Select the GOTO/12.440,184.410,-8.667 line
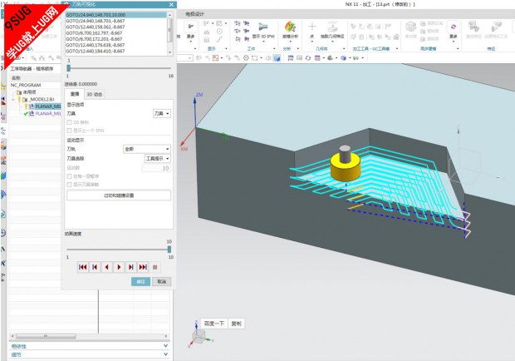515x361 pixels. coord(116,51)
